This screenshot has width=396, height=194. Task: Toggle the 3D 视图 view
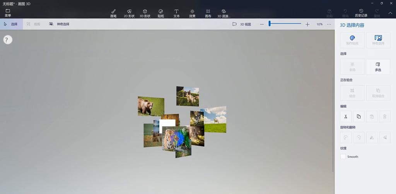click(x=242, y=24)
